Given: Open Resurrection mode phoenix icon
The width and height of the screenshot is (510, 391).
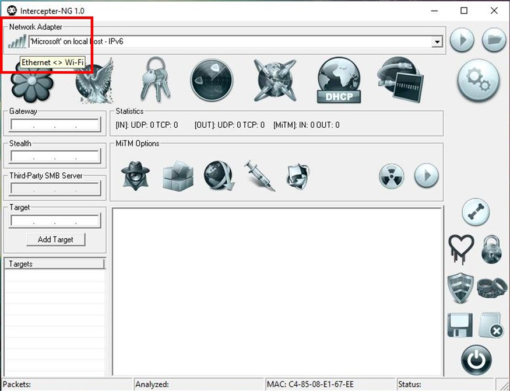Looking at the screenshot, I should click(94, 81).
